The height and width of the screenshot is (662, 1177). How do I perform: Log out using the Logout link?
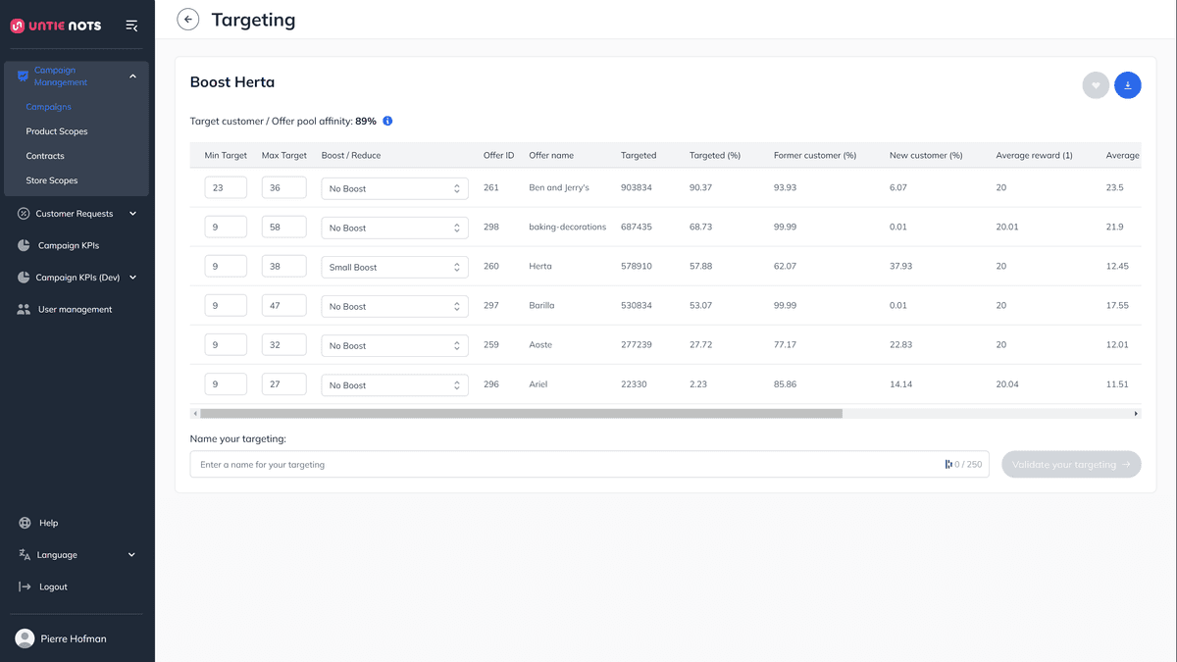point(53,586)
